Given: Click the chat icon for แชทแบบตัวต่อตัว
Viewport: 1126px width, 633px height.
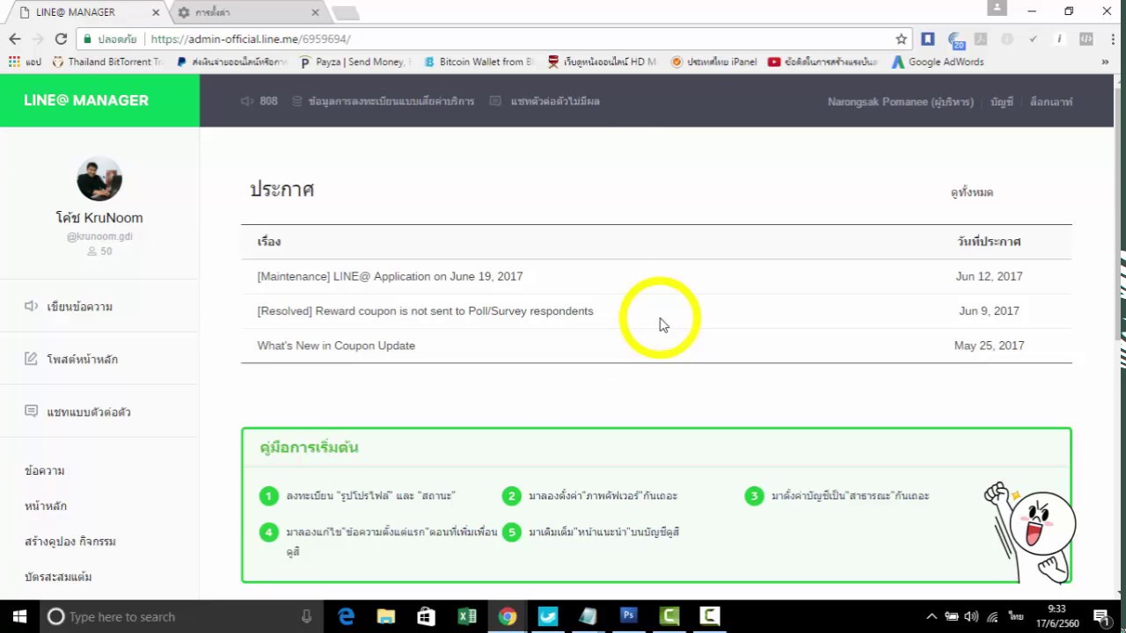Looking at the screenshot, I should 31,411.
